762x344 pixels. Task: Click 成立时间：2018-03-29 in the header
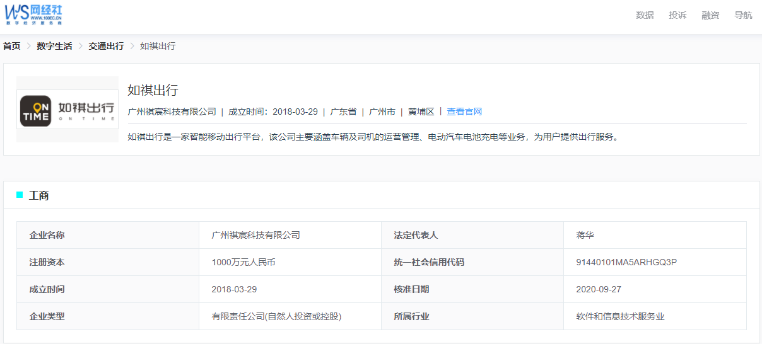pos(273,112)
